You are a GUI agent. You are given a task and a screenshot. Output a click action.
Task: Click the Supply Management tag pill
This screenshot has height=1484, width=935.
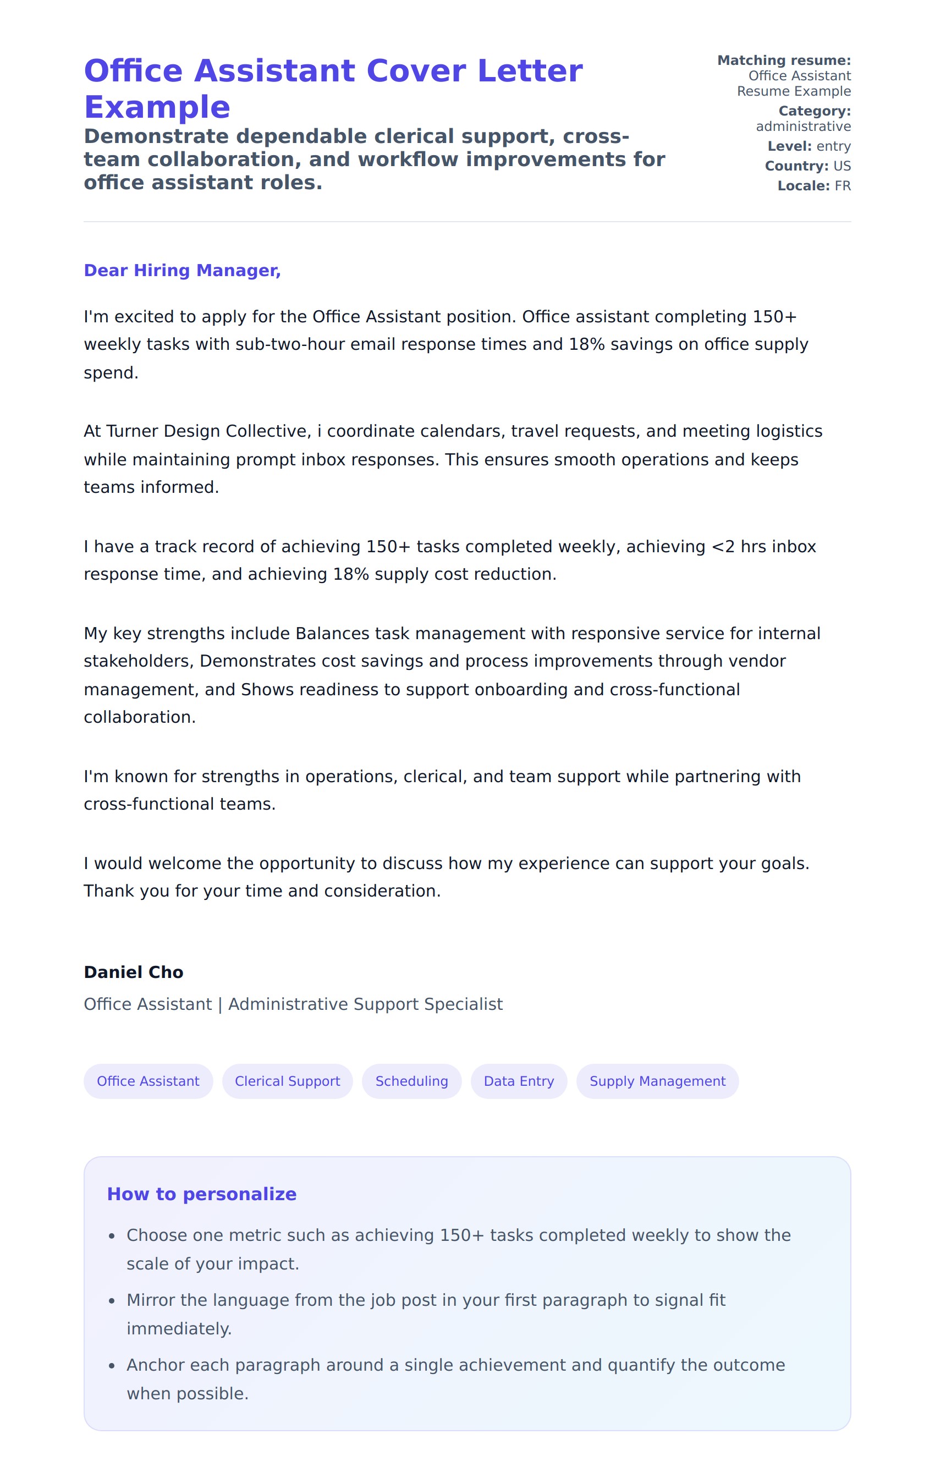click(x=657, y=1081)
